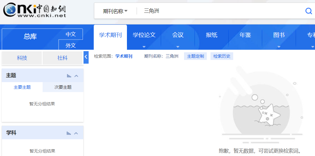The width and height of the screenshot is (315, 156).
Task: Click the 检索历史 button
Action: click(222, 56)
